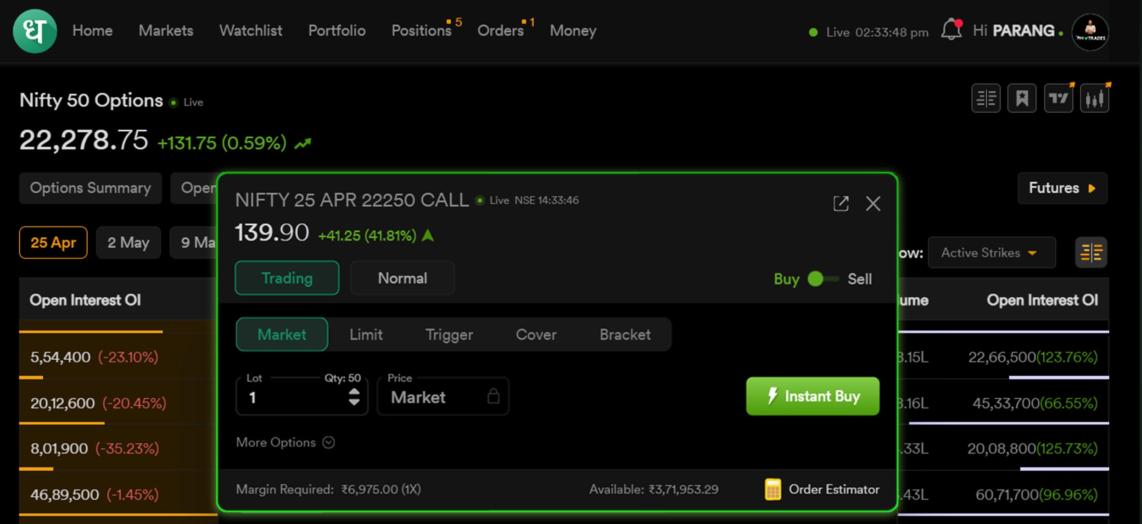Increment lot quantity stepper up
Viewport: 1142px width, 524px height.
[x=355, y=391]
